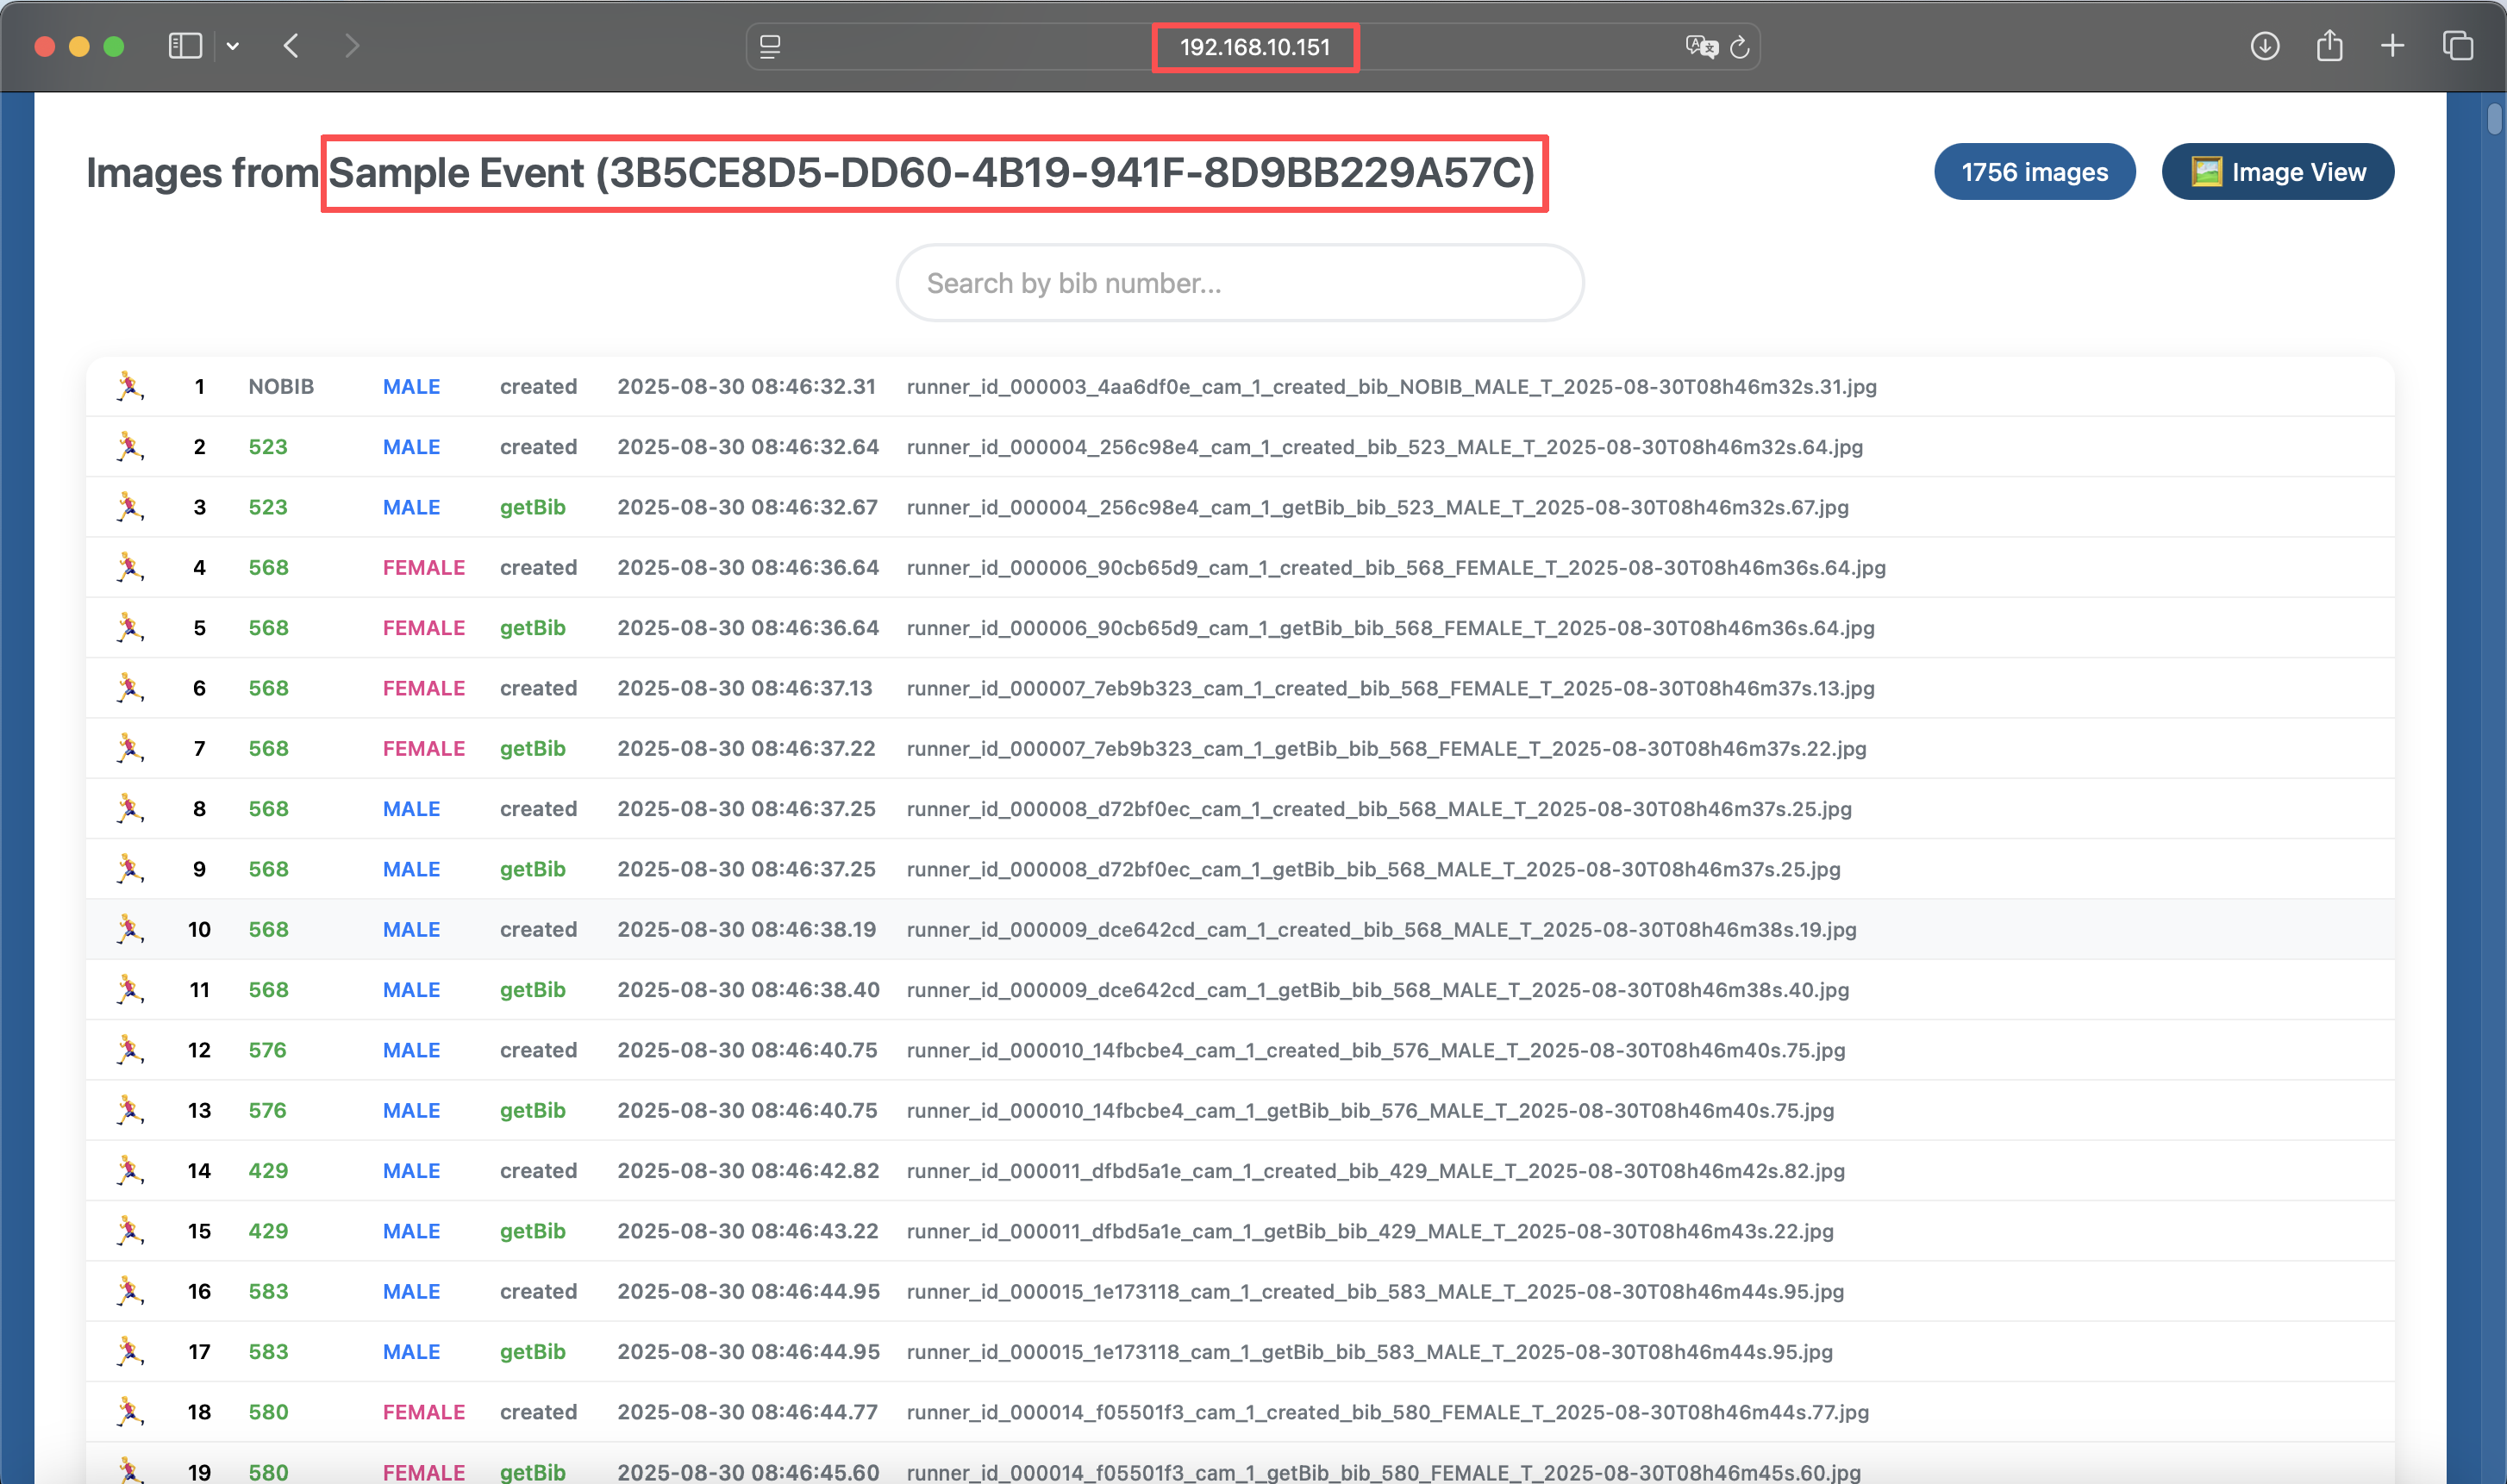Image resolution: width=2507 pixels, height=1484 pixels.
Task: Click the 192.168.10.151 address field
Action: (x=1253, y=47)
